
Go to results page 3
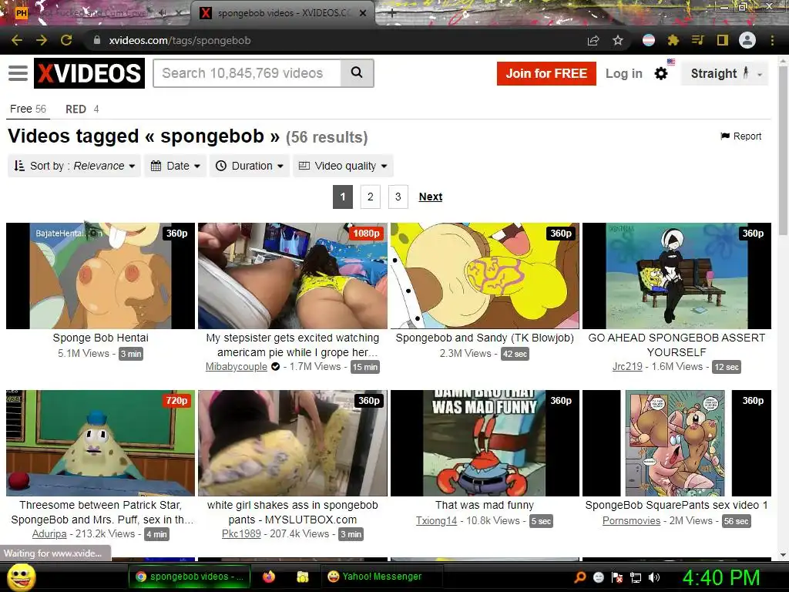(x=398, y=197)
